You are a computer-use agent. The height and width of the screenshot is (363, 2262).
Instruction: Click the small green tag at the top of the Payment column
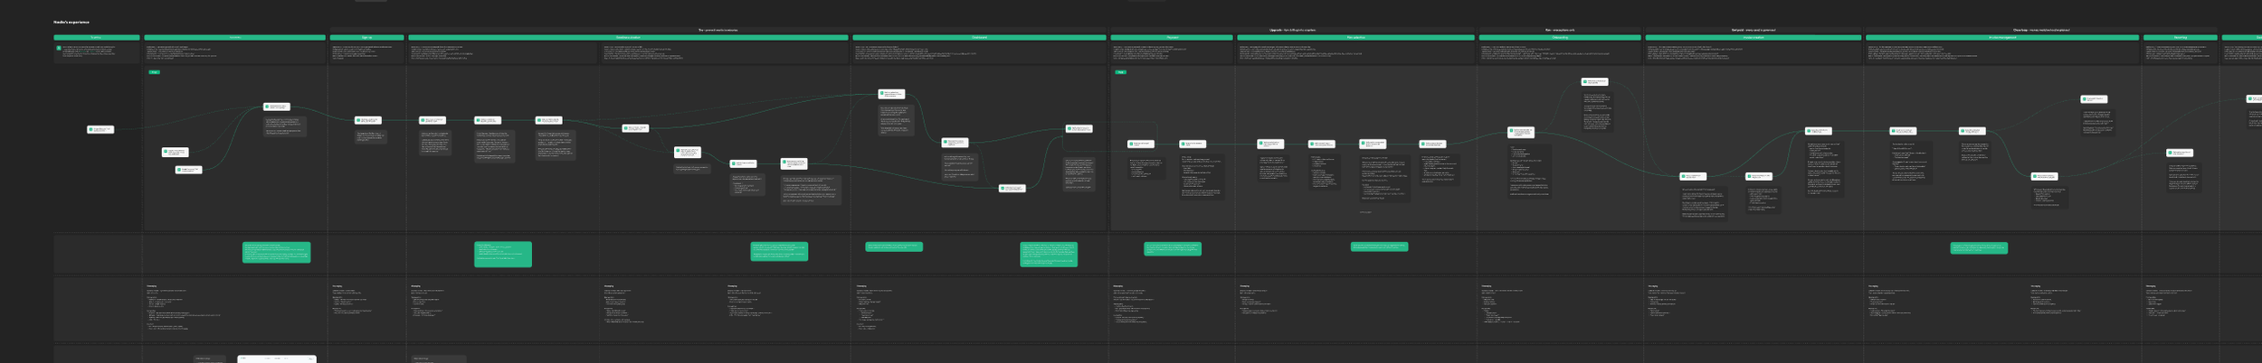coord(1120,71)
